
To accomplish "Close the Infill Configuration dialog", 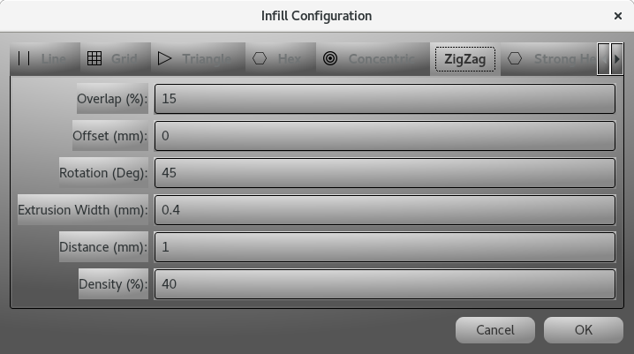I will [x=618, y=16].
